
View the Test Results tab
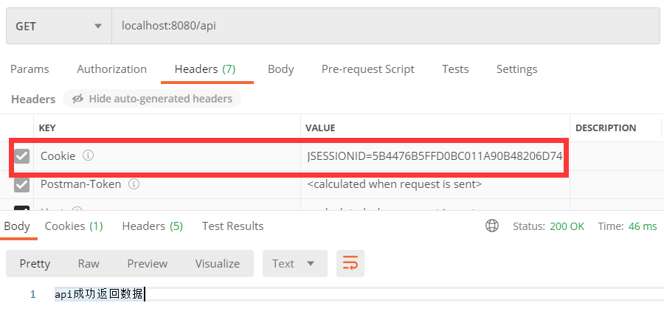pyautogui.click(x=233, y=226)
